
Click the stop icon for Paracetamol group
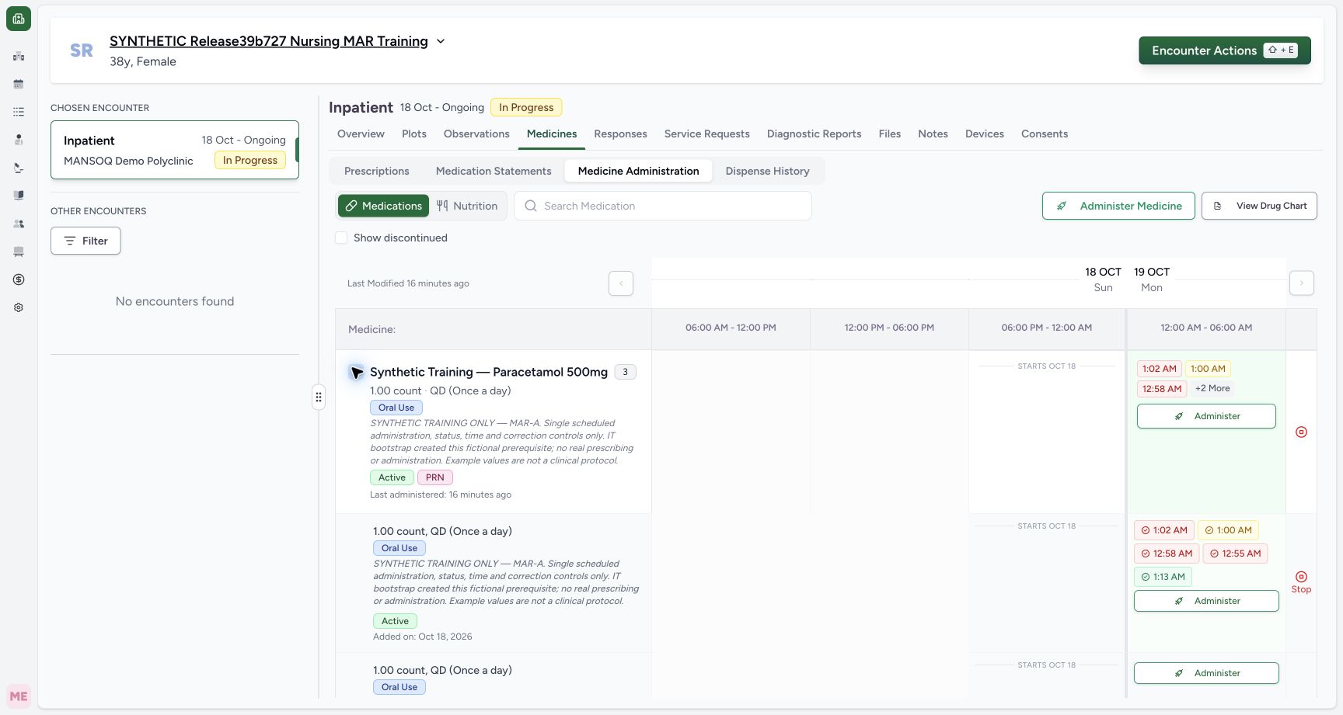[x=1301, y=432]
